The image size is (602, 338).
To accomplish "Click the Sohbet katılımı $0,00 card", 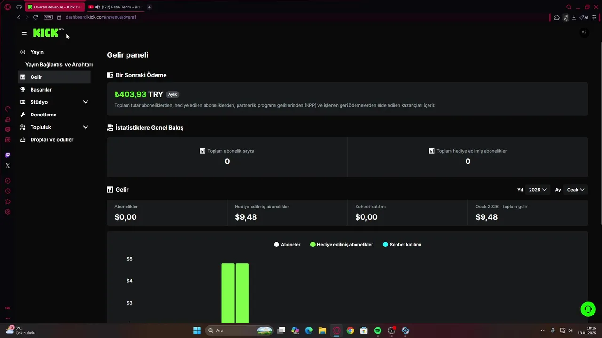I will tap(408, 213).
